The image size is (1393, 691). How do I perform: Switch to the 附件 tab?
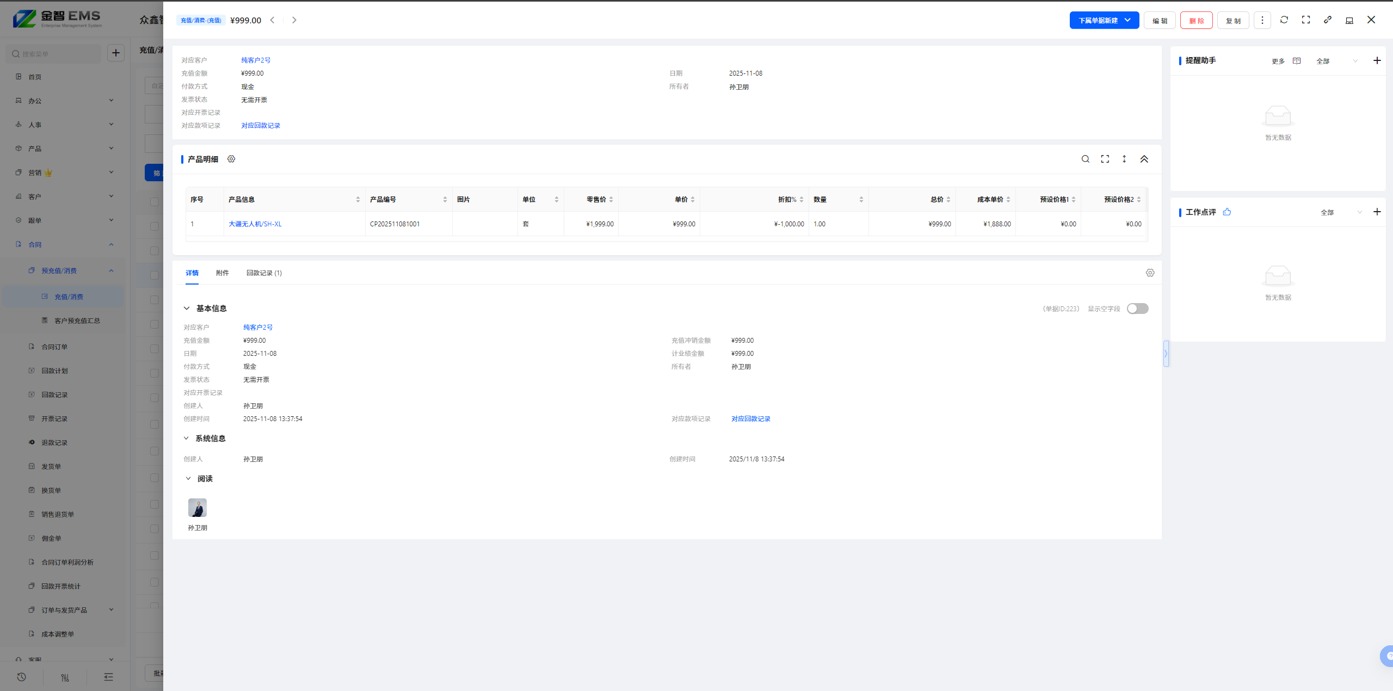point(222,273)
